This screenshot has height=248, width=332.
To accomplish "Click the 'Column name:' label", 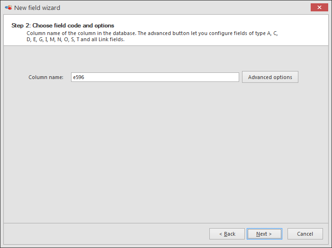I will (46, 77).
